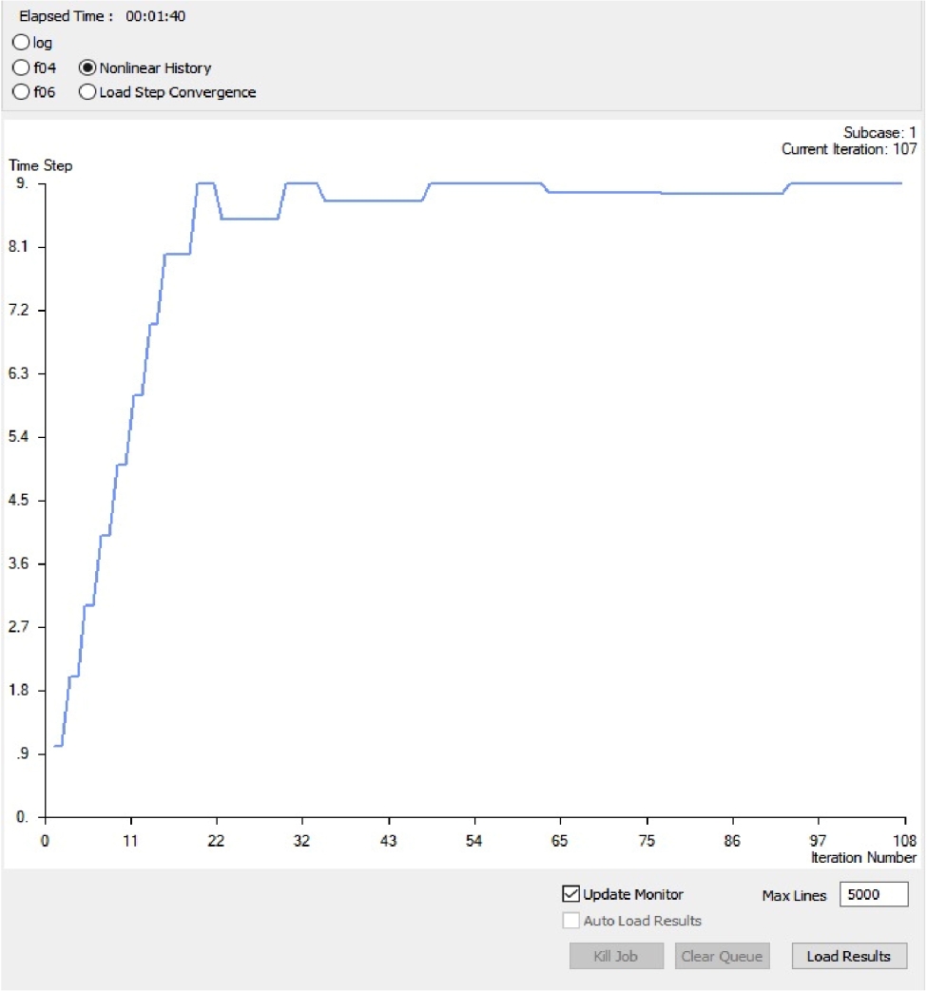Select the f04 output radio button

pos(21,67)
